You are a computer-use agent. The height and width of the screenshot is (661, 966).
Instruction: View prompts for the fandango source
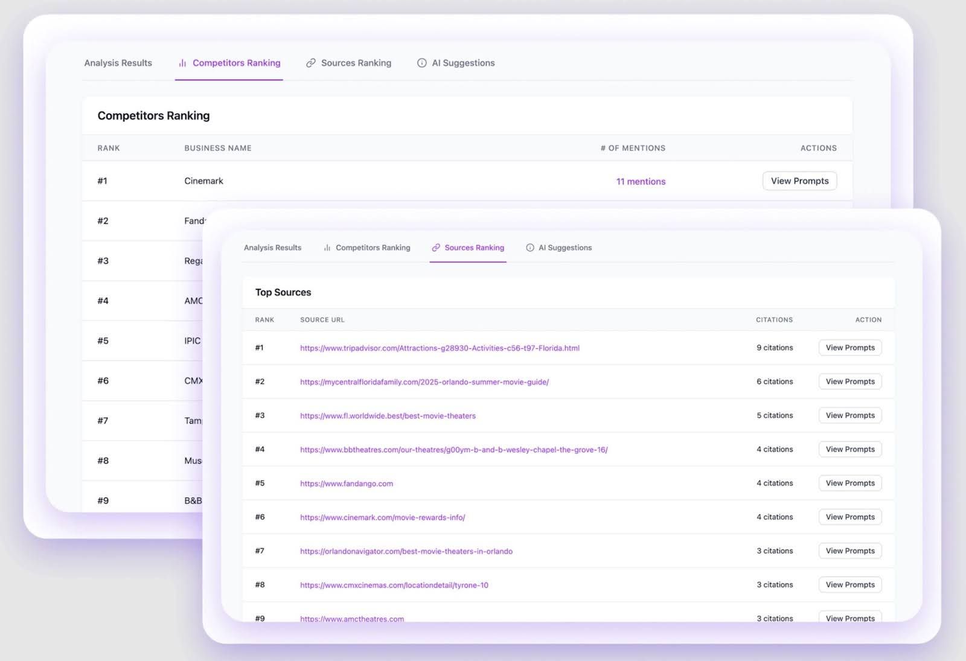click(850, 483)
